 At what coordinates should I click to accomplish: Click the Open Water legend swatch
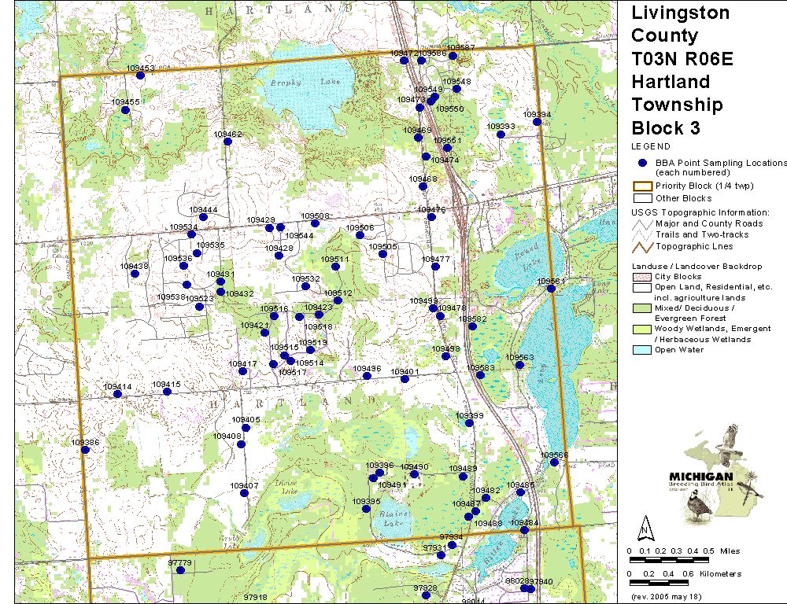click(x=643, y=350)
